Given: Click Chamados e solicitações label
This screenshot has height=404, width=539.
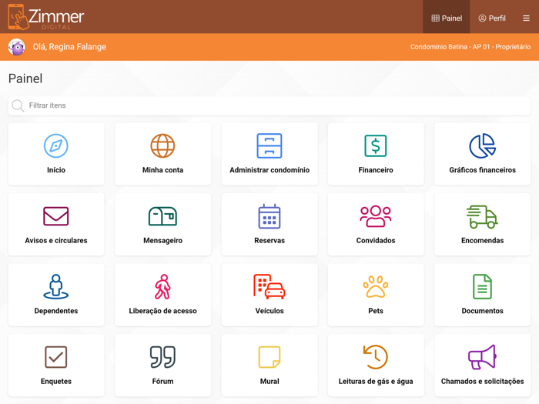Looking at the screenshot, I should tap(482, 382).
